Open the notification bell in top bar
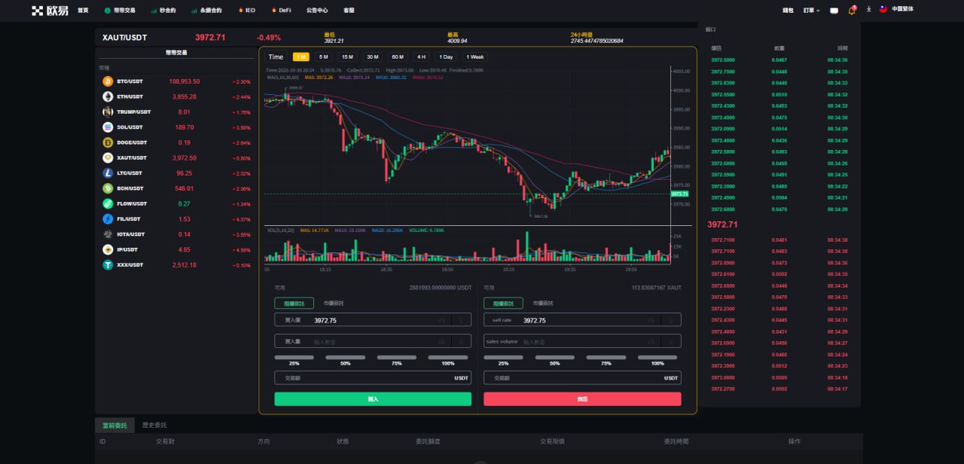964x464 pixels. click(x=852, y=11)
